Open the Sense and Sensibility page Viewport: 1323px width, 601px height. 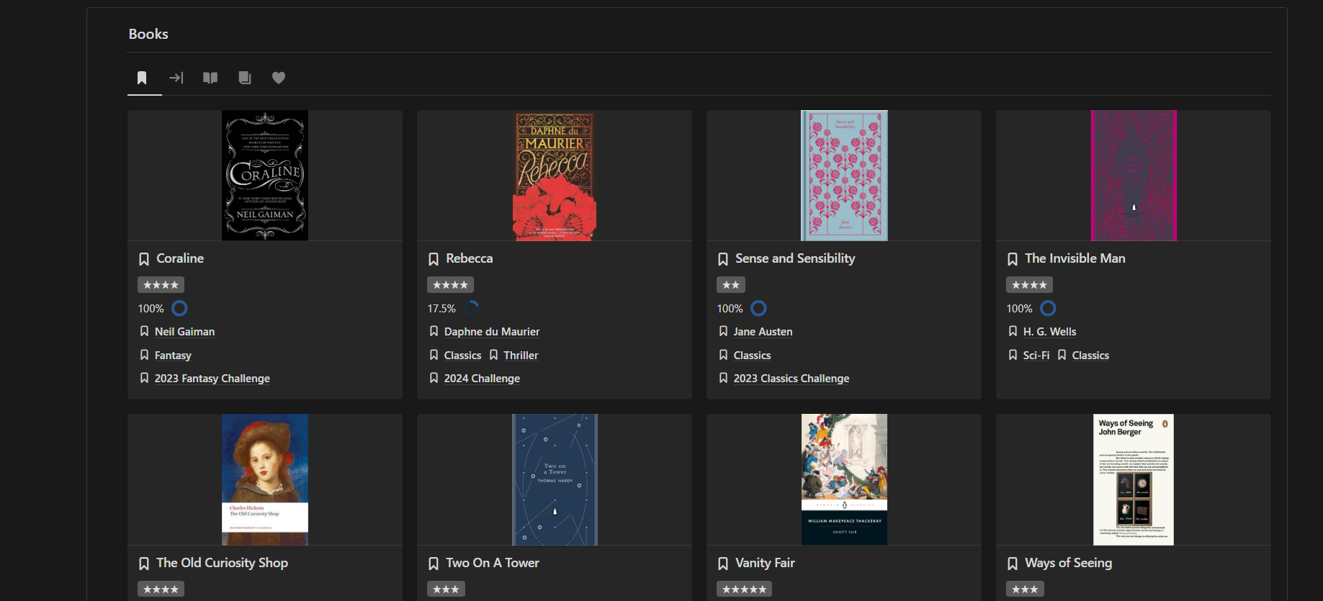795,258
